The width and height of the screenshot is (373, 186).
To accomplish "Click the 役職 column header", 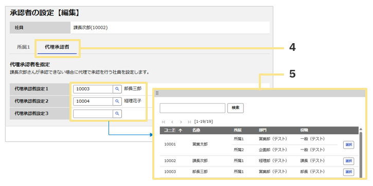I will (305, 130).
